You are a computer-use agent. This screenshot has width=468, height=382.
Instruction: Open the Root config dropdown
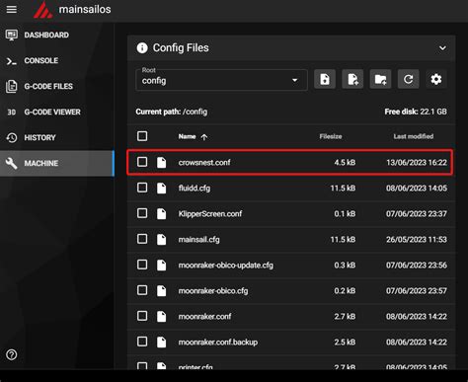point(221,79)
